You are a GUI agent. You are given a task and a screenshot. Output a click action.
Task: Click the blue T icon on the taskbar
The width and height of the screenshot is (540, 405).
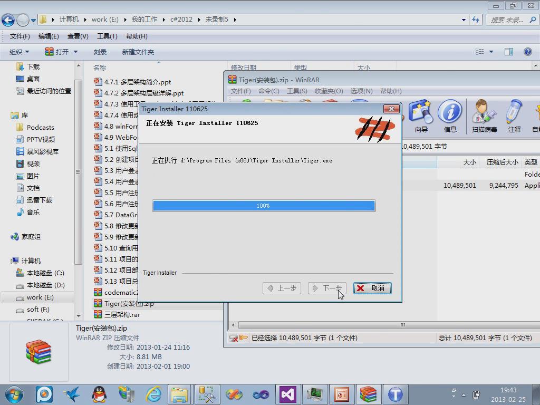click(x=395, y=394)
